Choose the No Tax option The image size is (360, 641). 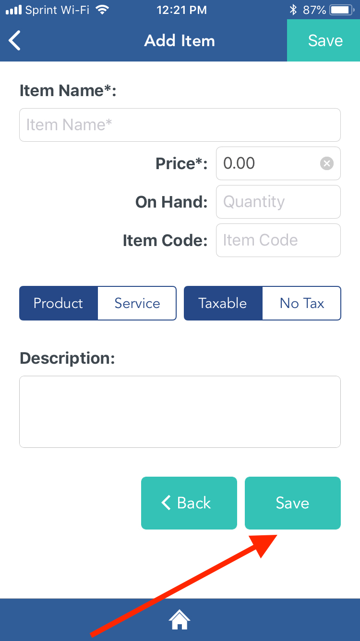302,303
